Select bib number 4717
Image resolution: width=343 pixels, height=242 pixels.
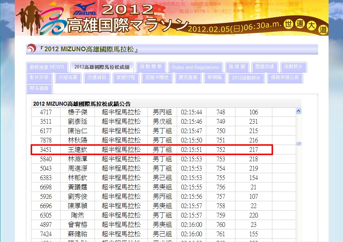[46, 112]
